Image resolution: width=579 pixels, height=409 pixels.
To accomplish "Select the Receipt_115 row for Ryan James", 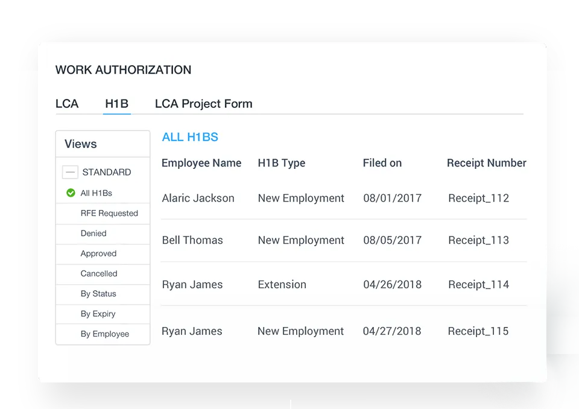I will tap(478, 331).
